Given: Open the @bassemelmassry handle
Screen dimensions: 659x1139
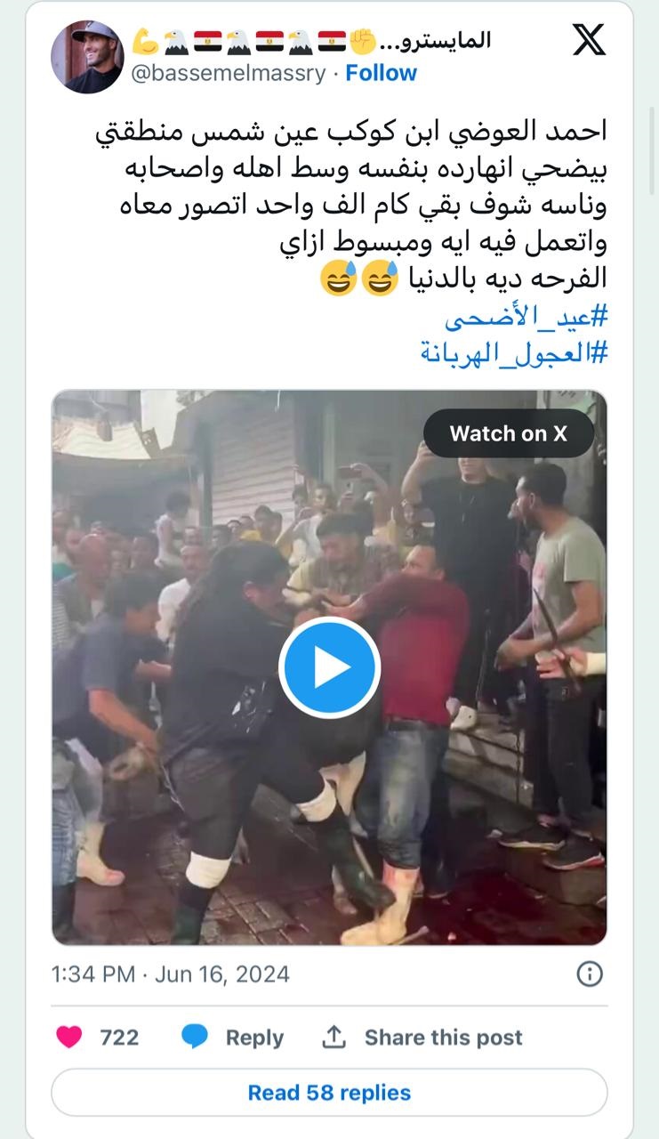Looking at the screenshot, I should (229, 73).
